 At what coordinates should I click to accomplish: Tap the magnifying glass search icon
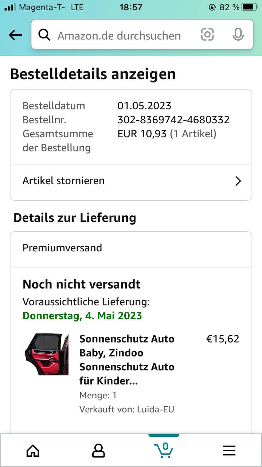[x=44, y=35]
